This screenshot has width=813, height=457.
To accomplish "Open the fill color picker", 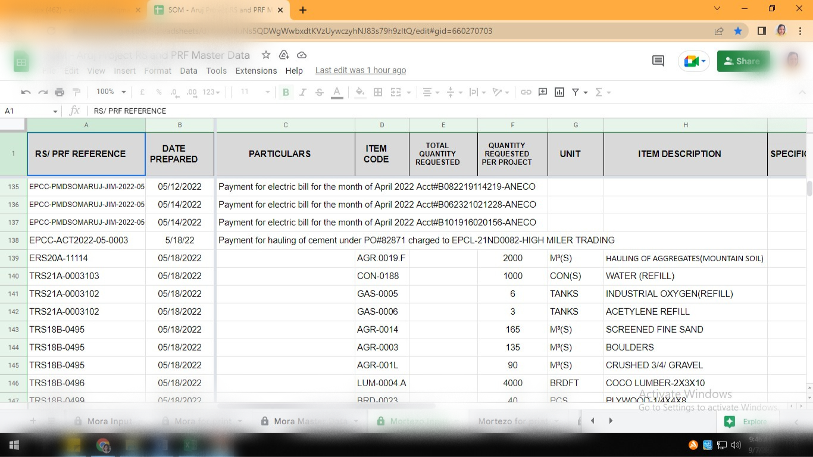I will (360, 92).
